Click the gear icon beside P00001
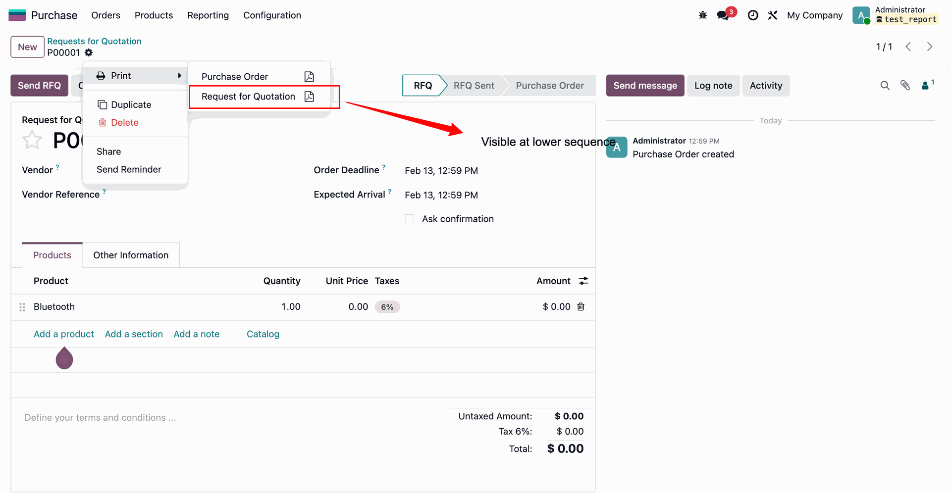Screen dimensions: 951x493 [89, 52]
